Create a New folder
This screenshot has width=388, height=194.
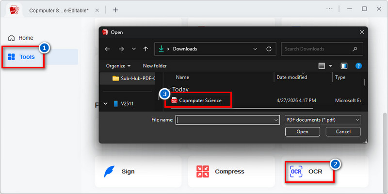coord(155,66)
